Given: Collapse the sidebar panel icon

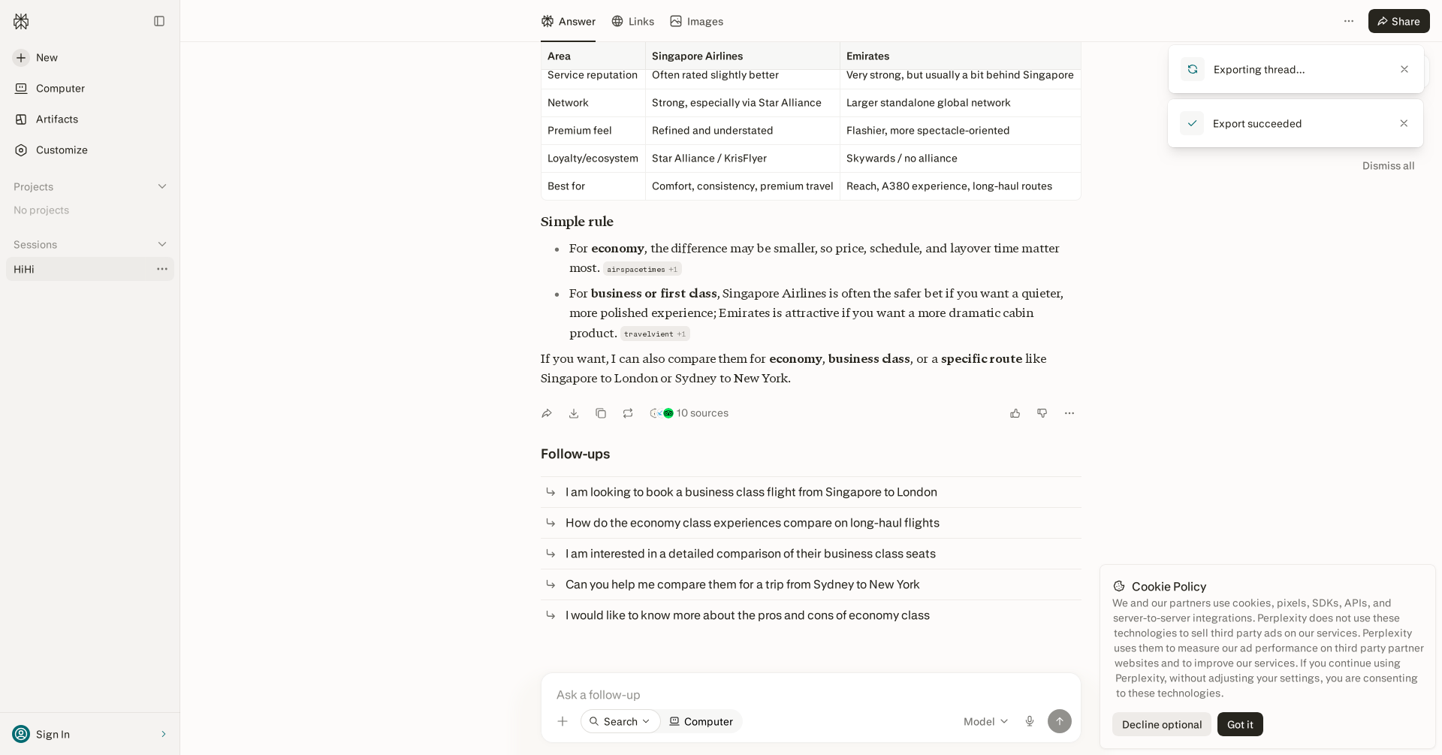Looking at the screenshot, I should 159,21.
